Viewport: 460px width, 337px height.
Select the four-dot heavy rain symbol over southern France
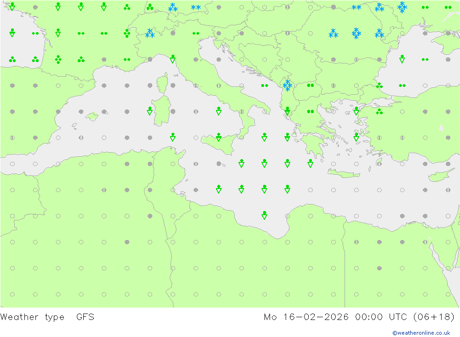tap(58, 59)
